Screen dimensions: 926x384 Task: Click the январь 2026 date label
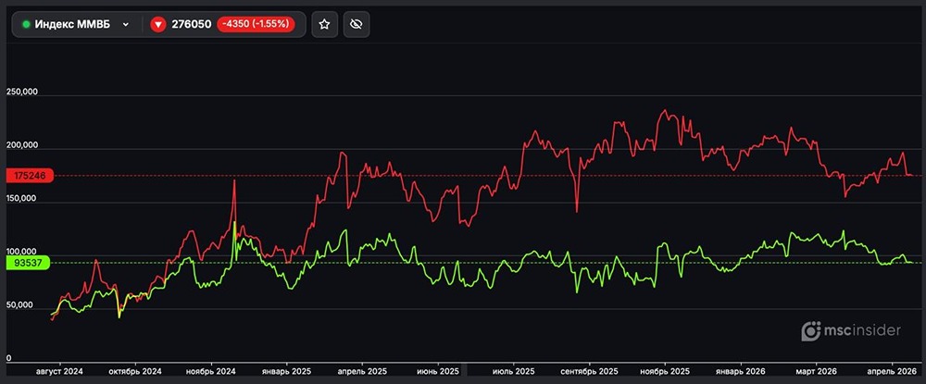pyautogui.click(x=741, y=372)
